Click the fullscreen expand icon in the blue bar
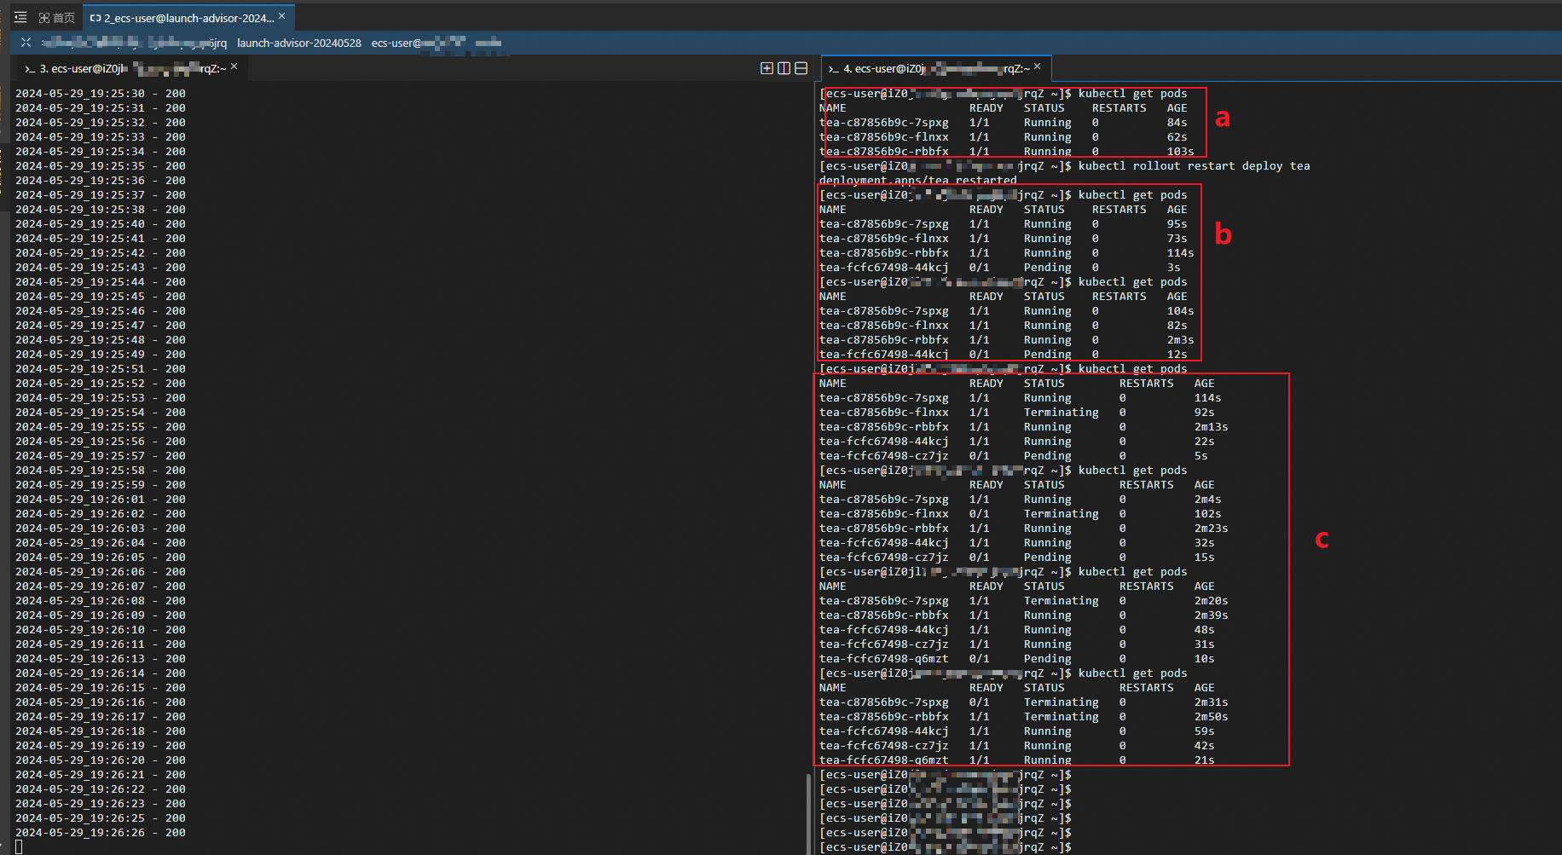The image size is (1562, 855). coord(26,43)
